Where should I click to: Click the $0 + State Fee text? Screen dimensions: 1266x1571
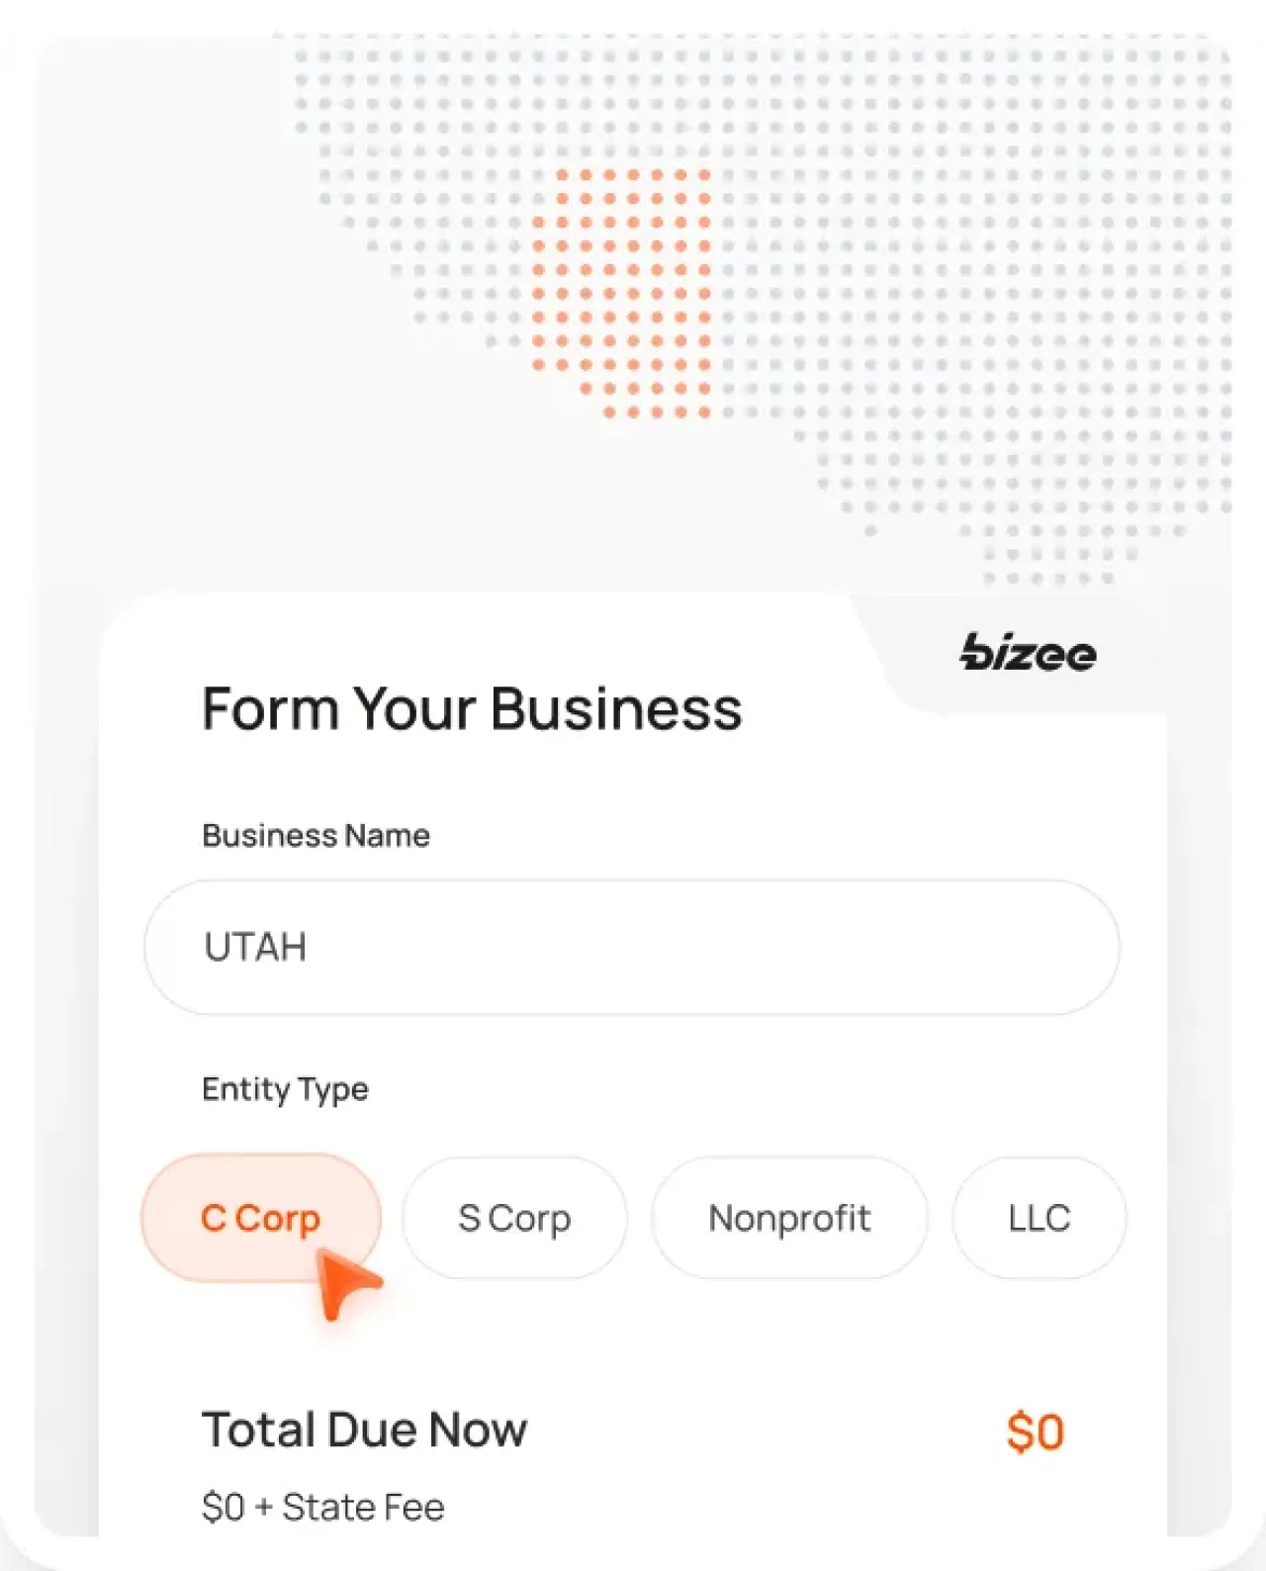323,1506
